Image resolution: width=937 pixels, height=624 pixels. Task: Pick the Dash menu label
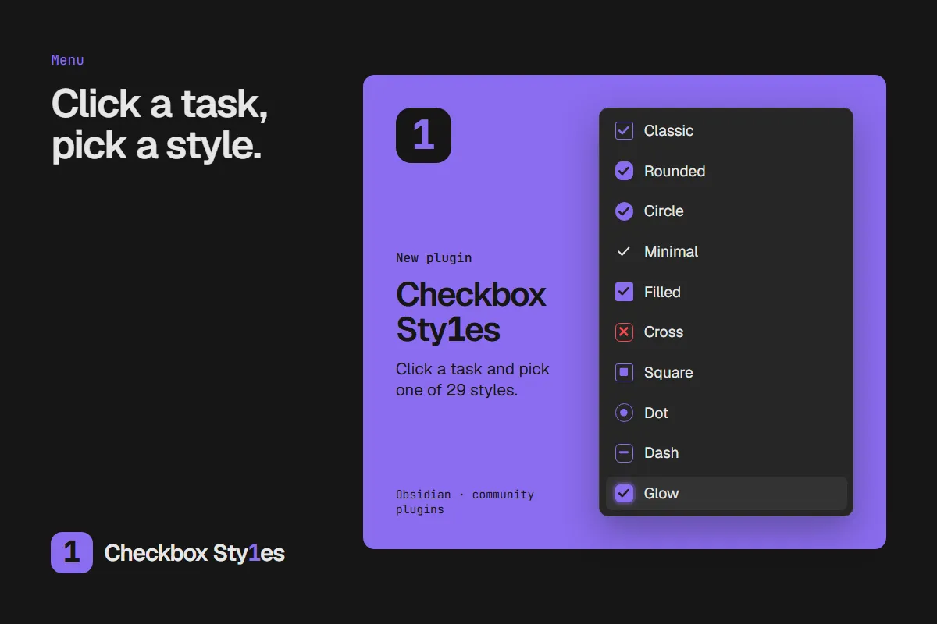point(661,453)
